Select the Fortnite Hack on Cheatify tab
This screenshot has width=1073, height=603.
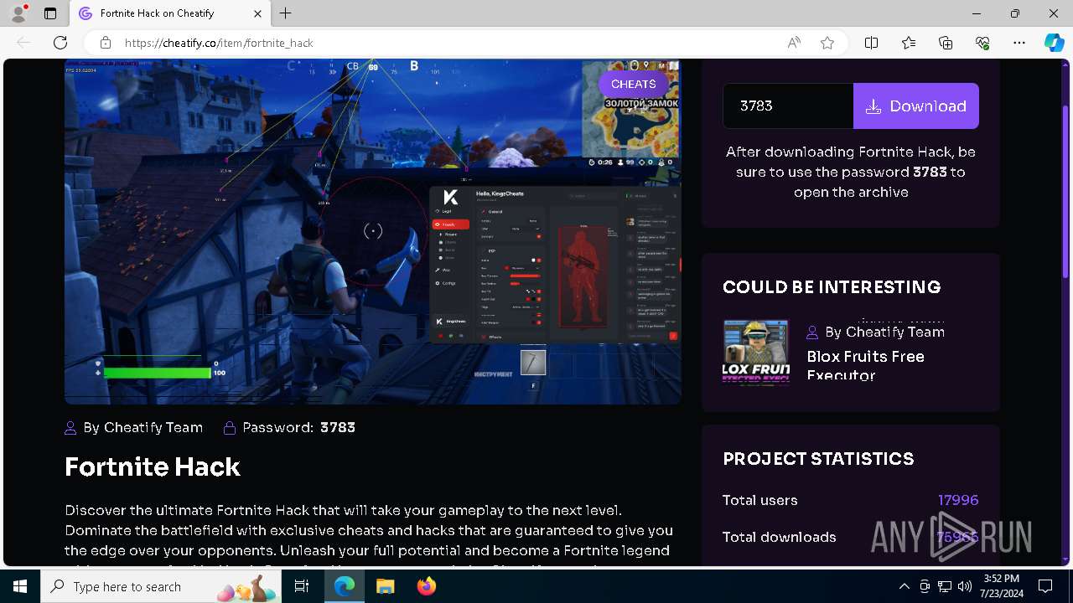point(170,13)
